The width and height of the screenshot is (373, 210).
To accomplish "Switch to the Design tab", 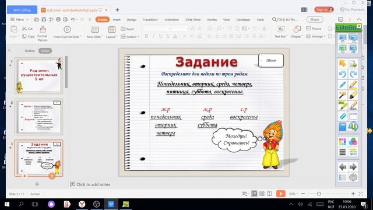I will point(131,20).
